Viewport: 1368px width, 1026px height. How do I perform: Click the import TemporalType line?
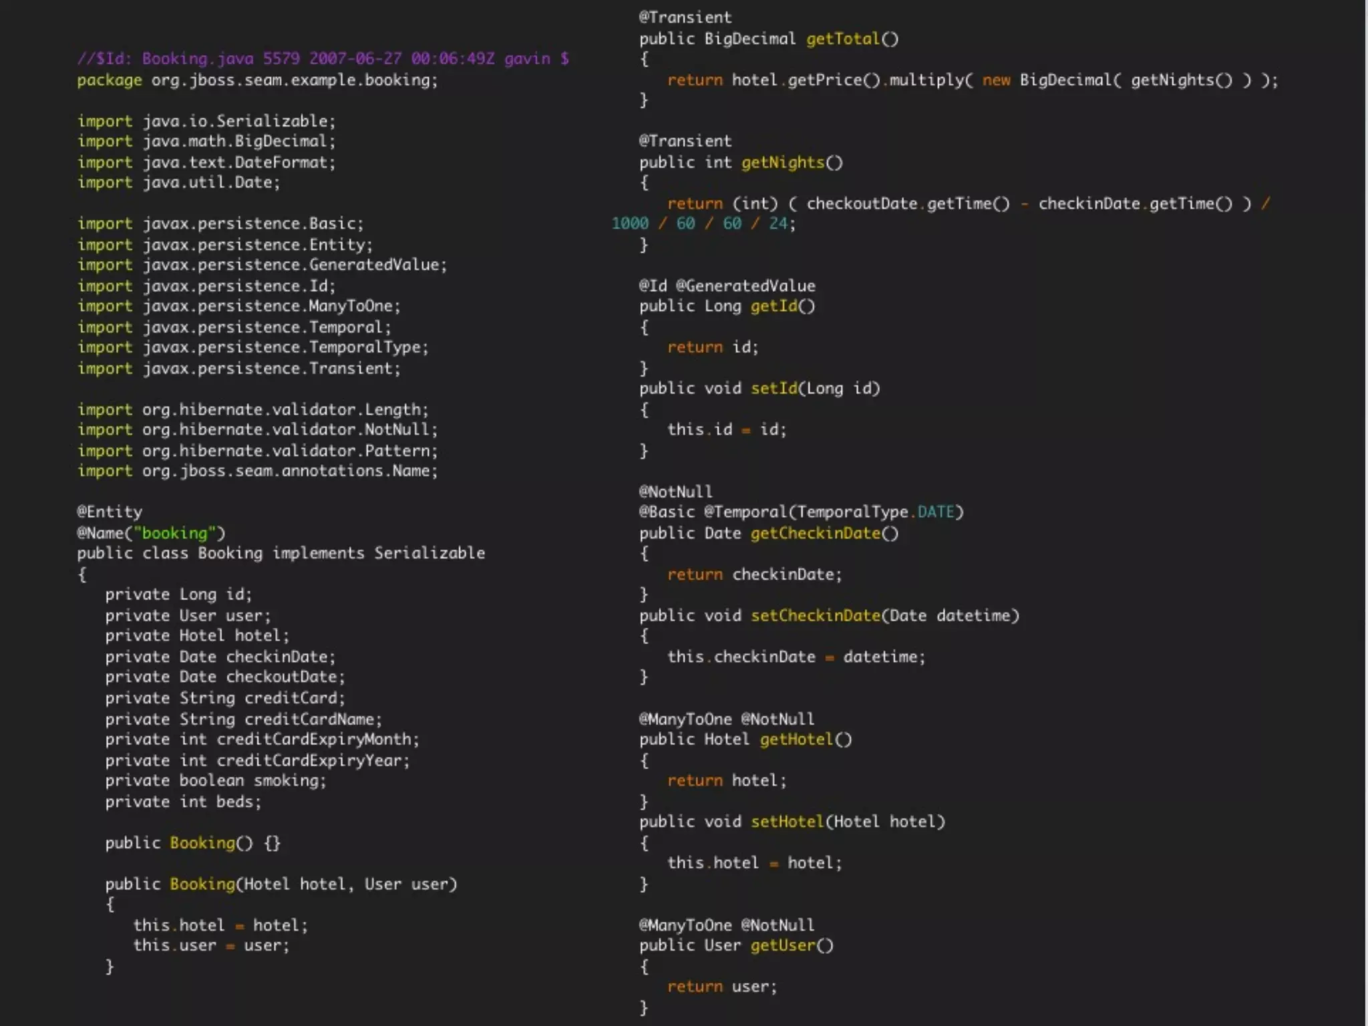click(252, 347)
